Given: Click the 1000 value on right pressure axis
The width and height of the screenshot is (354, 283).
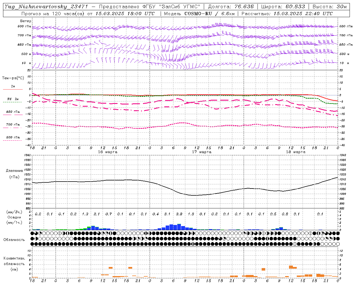Looking at the screenshot, I should point(343,194).
